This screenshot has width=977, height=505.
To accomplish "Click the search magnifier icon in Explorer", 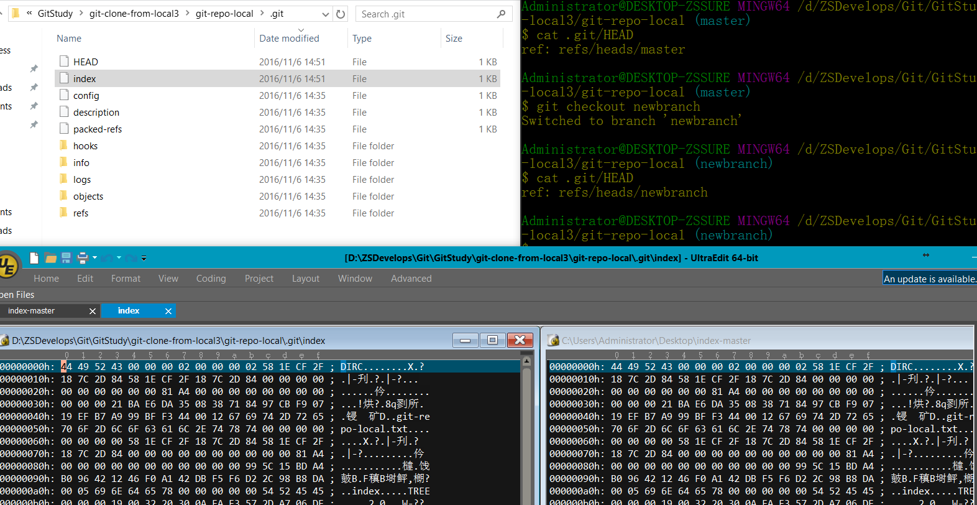I will click(502, 14).
